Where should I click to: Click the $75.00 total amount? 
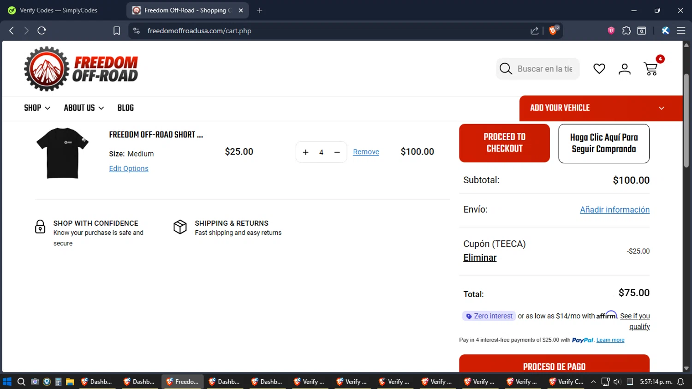click(634, 293)
